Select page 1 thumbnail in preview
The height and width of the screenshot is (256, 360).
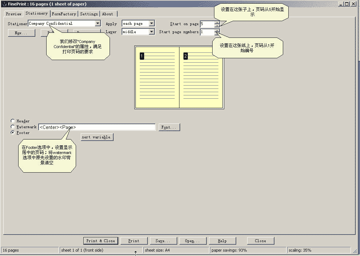[x=157, y=77]
